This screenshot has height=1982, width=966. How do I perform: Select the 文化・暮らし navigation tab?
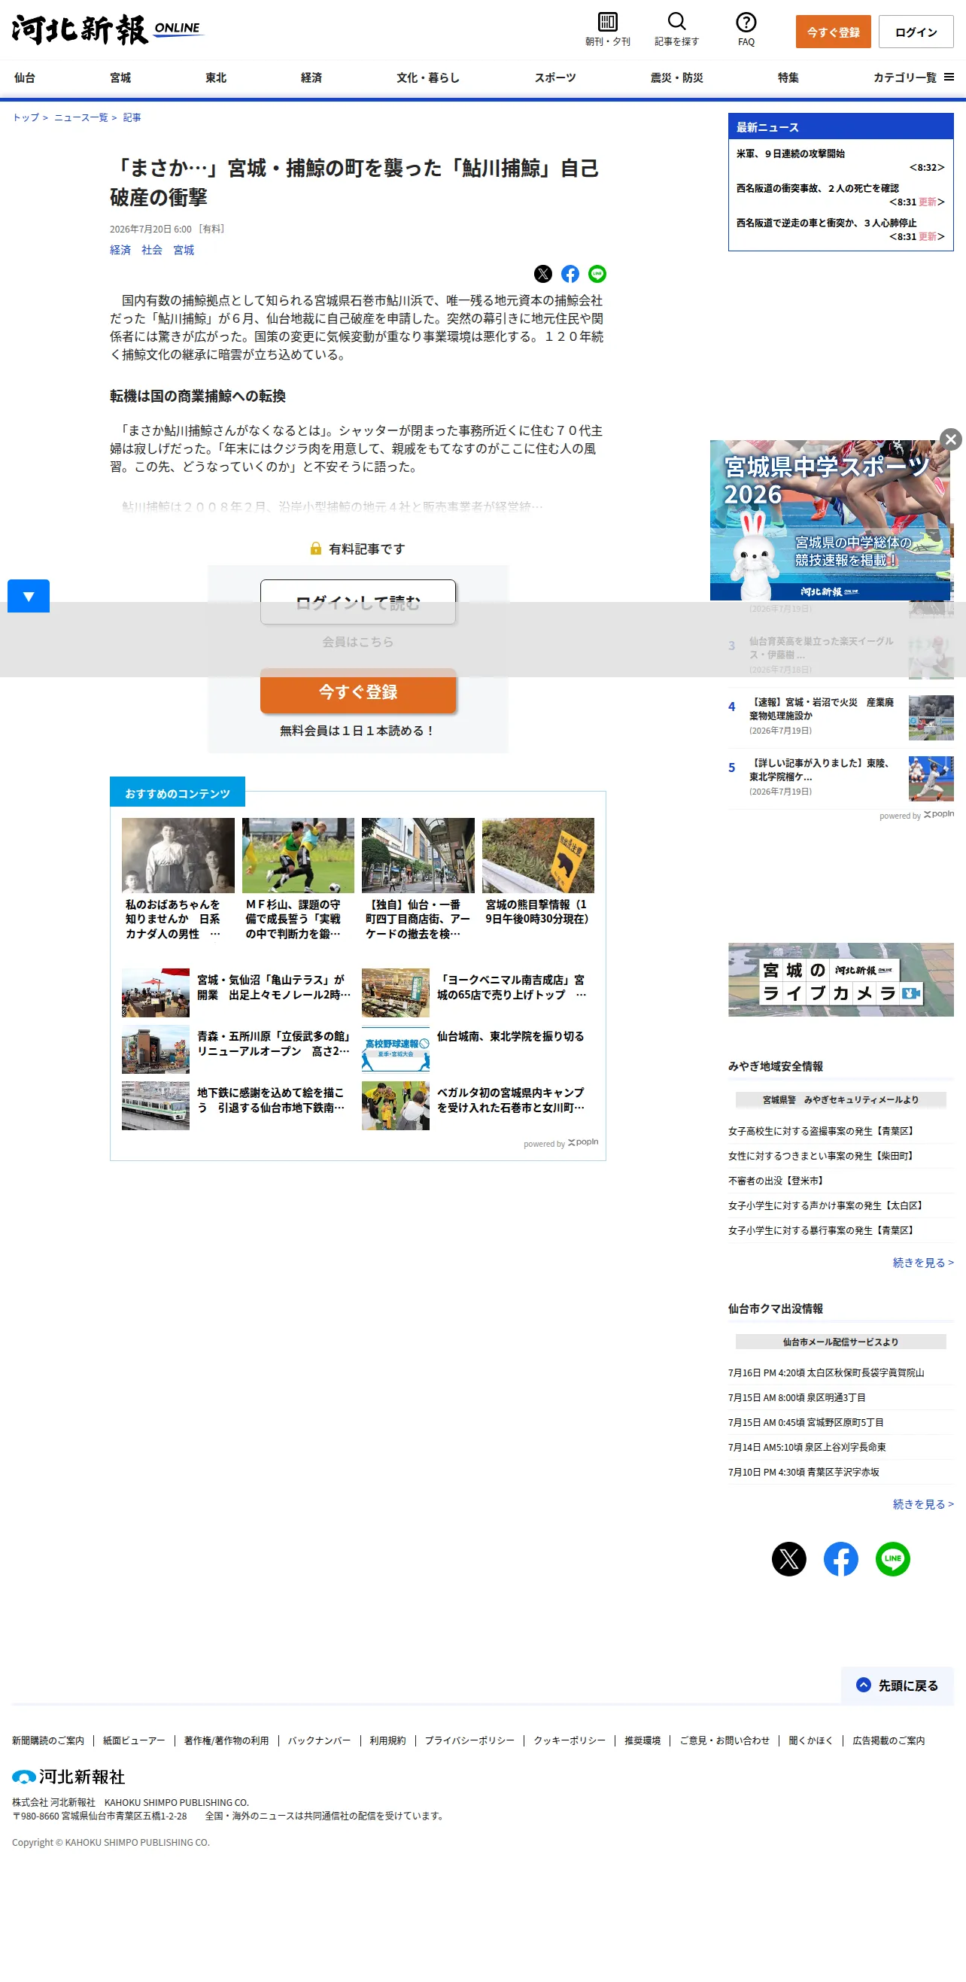pos(427,78)
